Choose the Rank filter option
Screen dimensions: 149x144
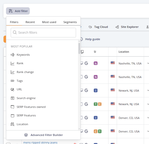(x=20, y=63)
